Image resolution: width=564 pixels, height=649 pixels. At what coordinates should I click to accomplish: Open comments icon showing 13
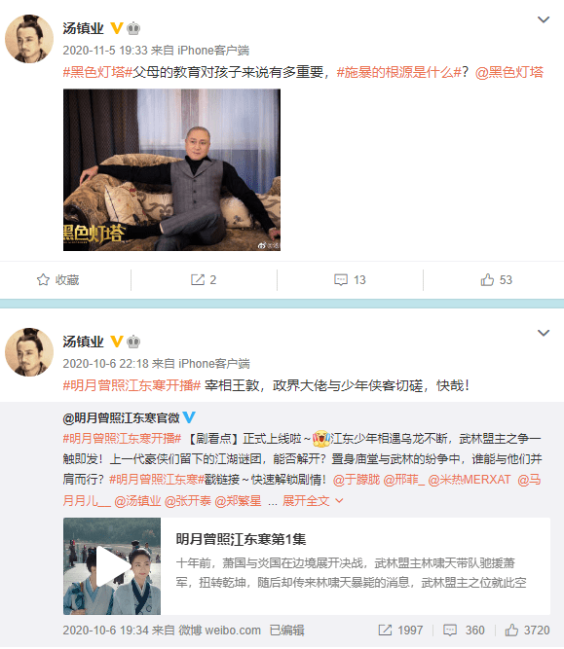(341, 280)
